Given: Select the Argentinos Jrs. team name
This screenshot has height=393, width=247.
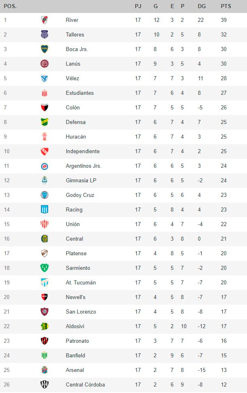Looking at the screenshot, I should 83,166.
